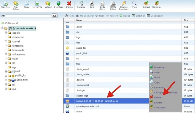Click Collapse all in folder tree

(x=10, y=23)
